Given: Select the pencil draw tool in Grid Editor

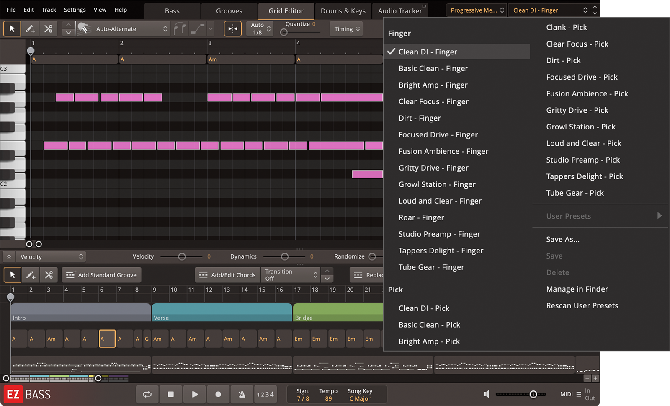Looking at the screenshot, I should click(30, 29).
